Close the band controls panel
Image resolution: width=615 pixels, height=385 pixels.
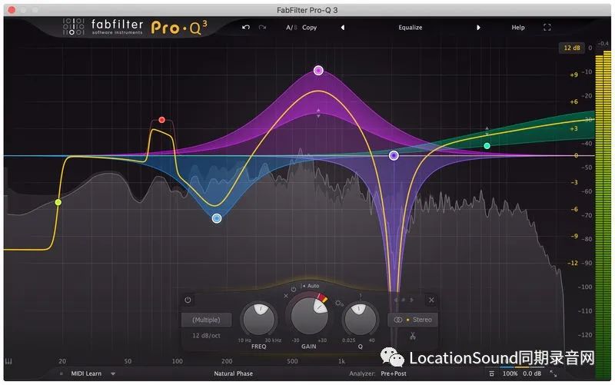(431, 300)
